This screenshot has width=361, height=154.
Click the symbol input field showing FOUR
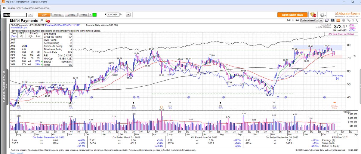(14, 14)
